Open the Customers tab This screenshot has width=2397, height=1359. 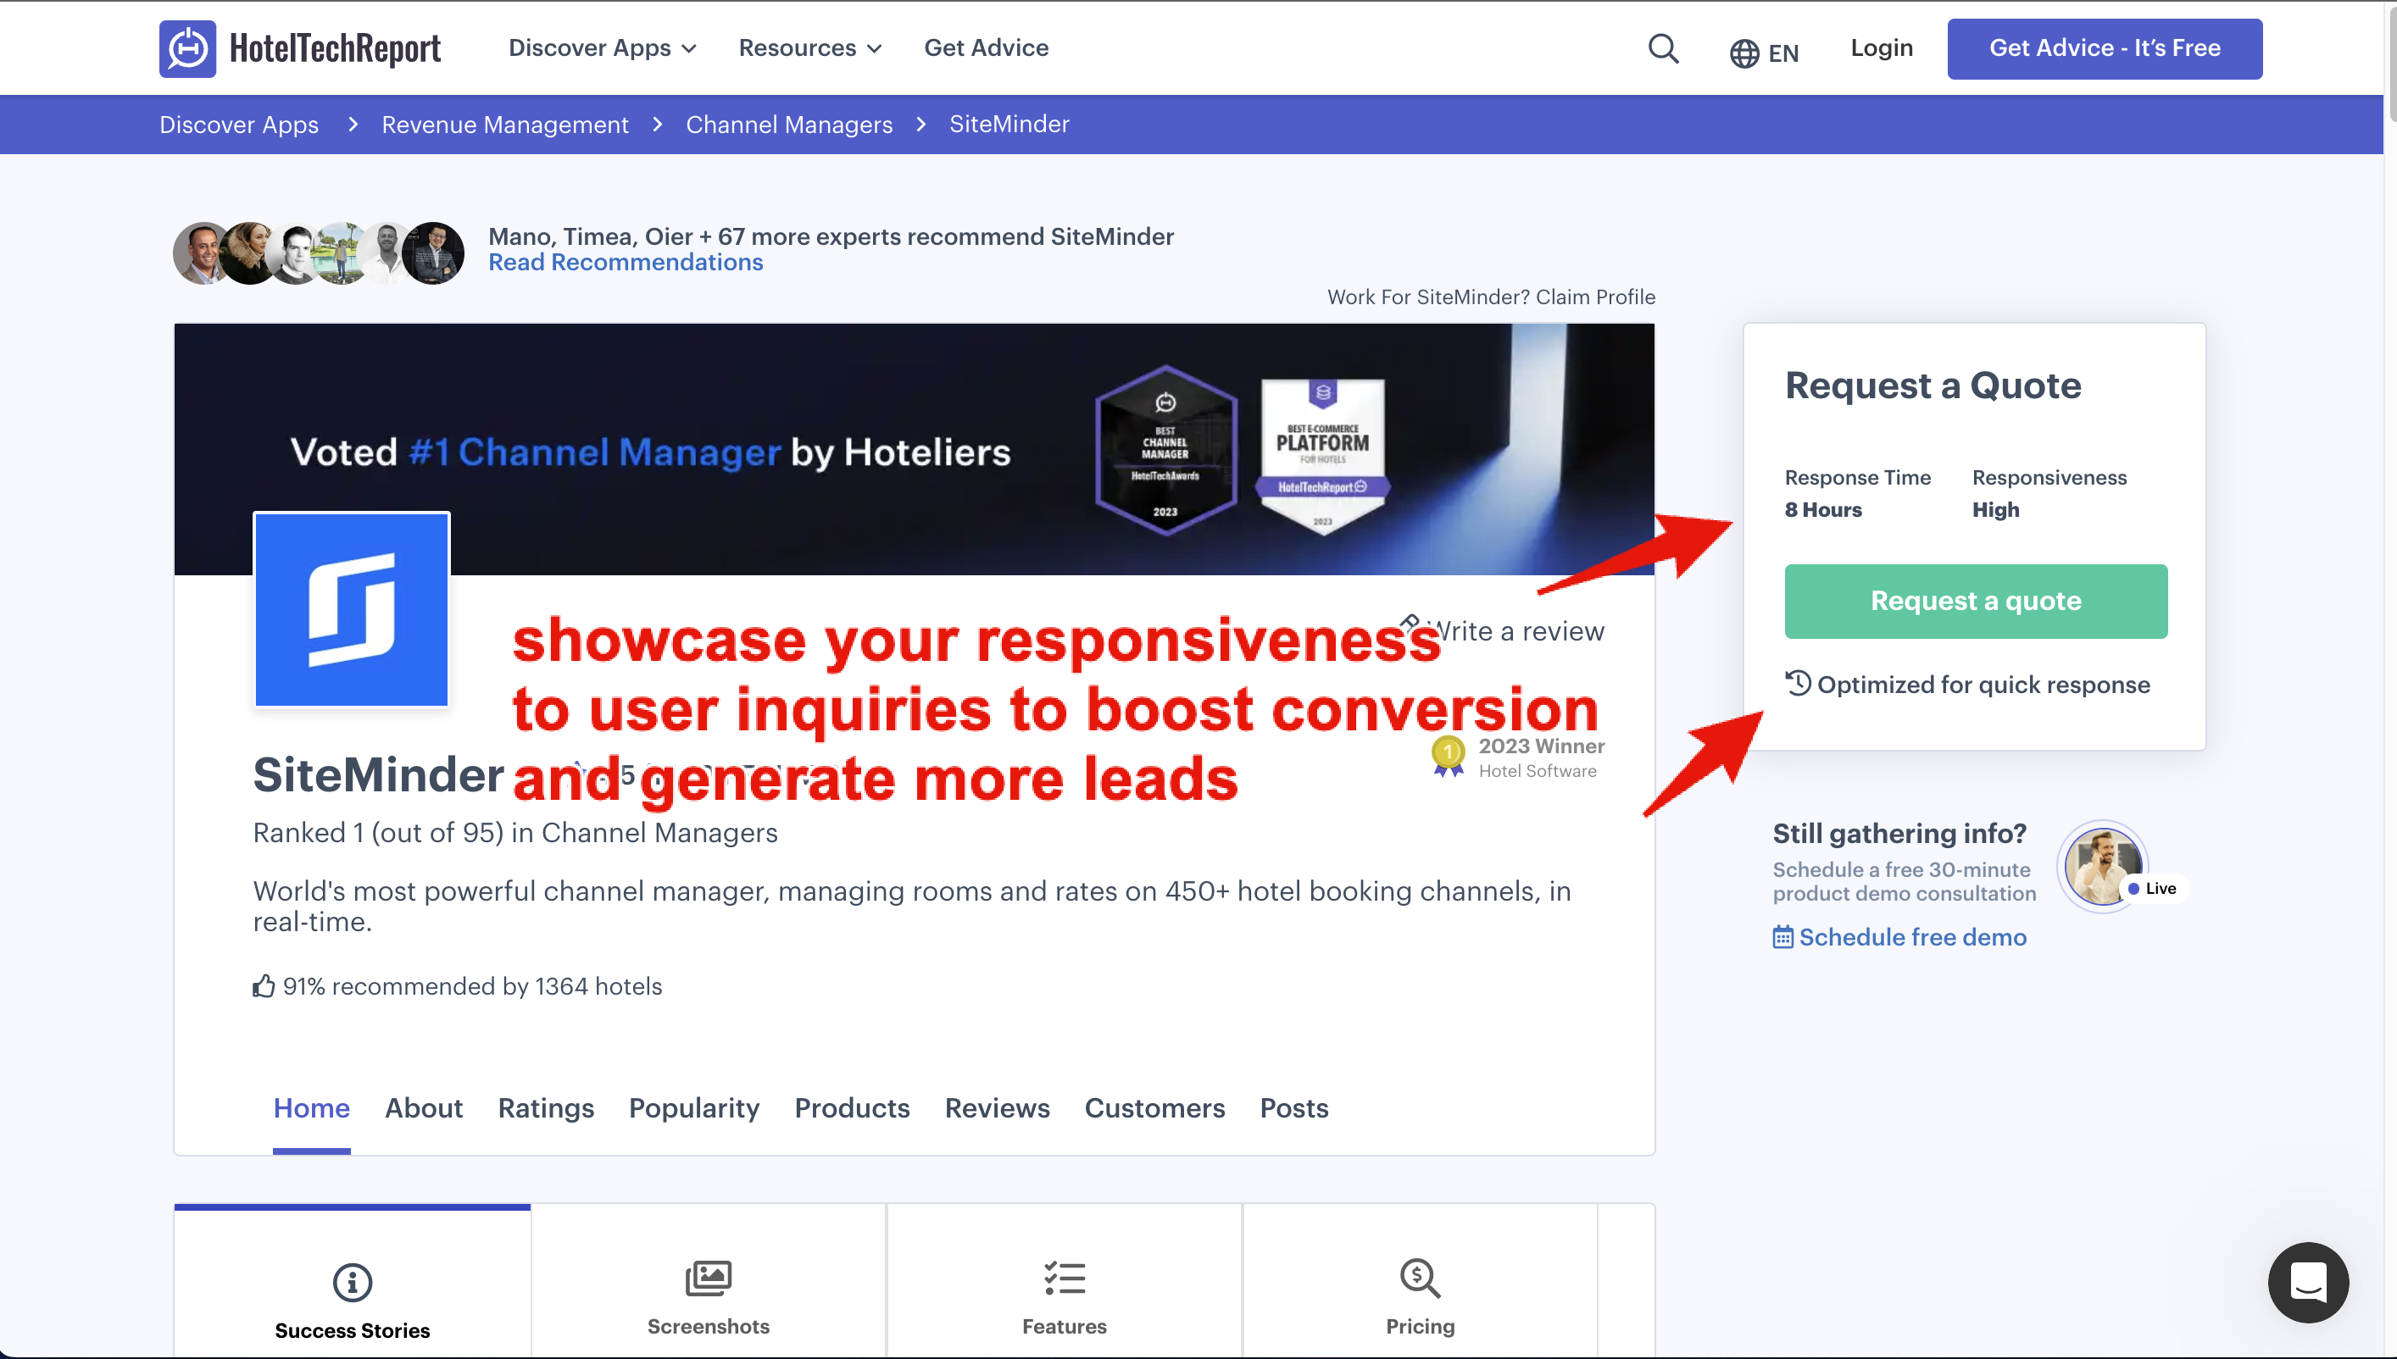point(1155,1107)
